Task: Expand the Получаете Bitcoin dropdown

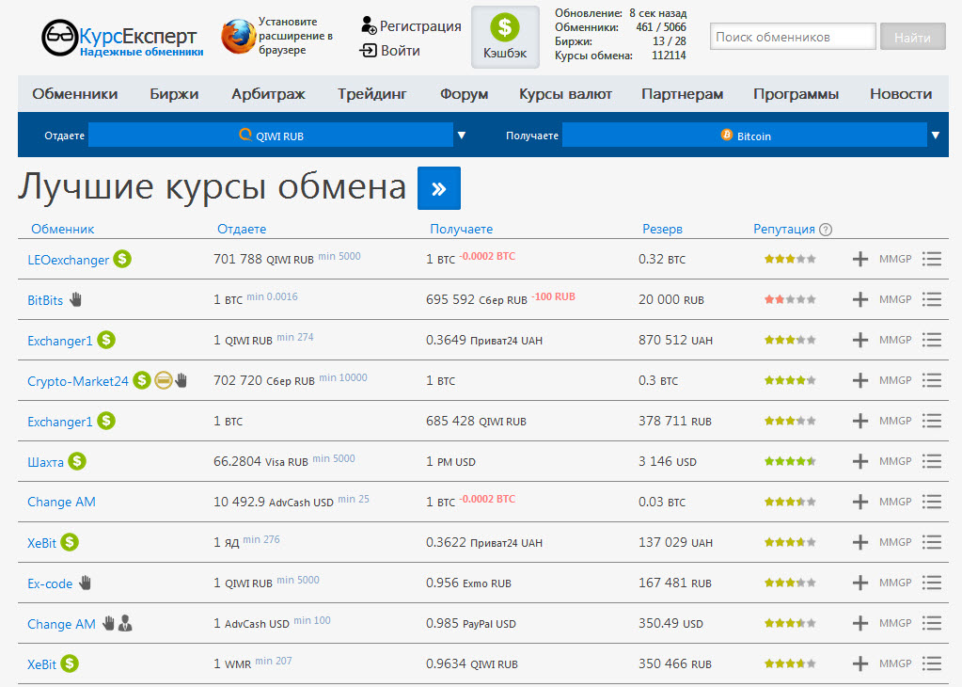Action: pyautogui.click(x=935, y=136)
